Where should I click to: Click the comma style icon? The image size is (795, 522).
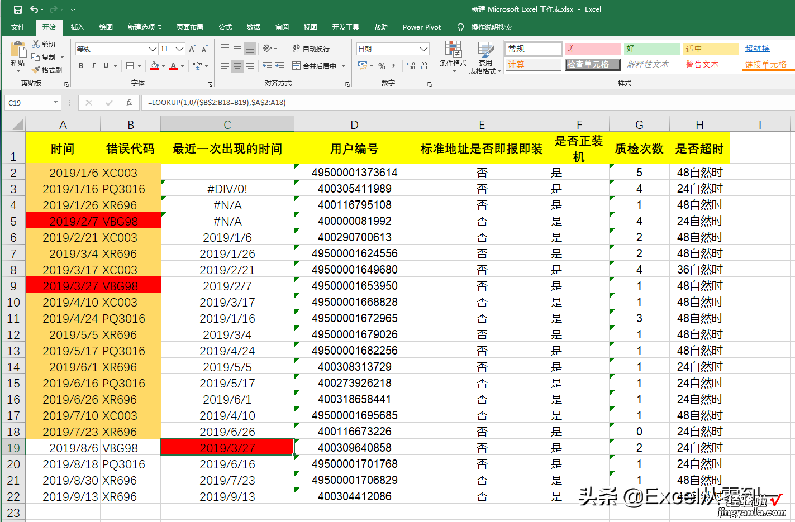(394, 66)
